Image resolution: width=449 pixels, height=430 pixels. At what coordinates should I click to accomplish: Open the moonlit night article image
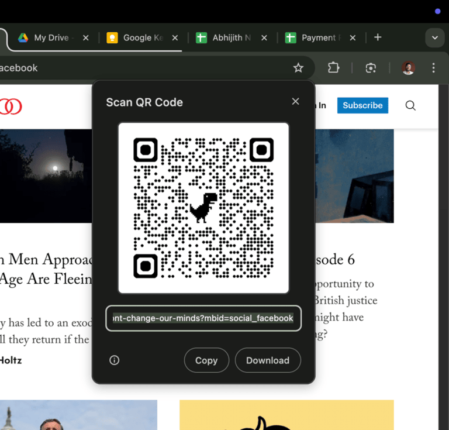46,176
